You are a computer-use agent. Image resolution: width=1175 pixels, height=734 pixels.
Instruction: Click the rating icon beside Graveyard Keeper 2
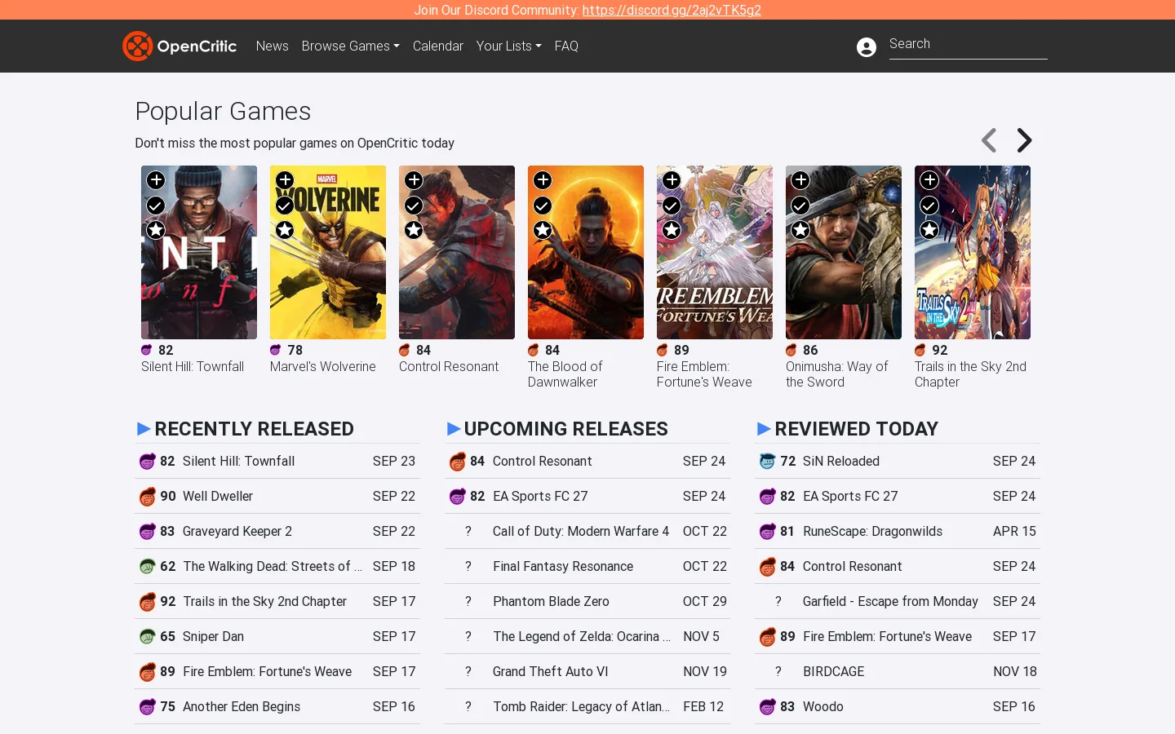(148, 532)
